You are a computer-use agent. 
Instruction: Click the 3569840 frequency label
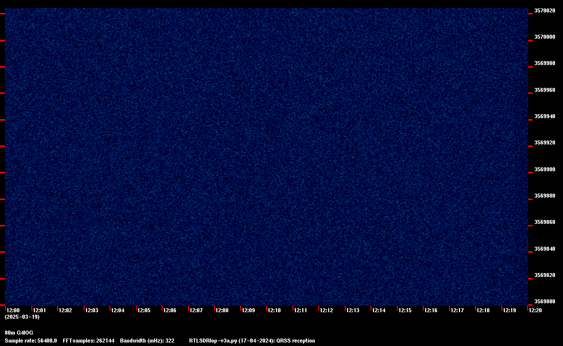pyautogui.click(x=545, y=249)
